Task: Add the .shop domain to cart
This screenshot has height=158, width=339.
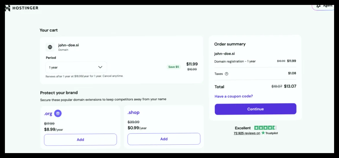Action: (164, 139)
